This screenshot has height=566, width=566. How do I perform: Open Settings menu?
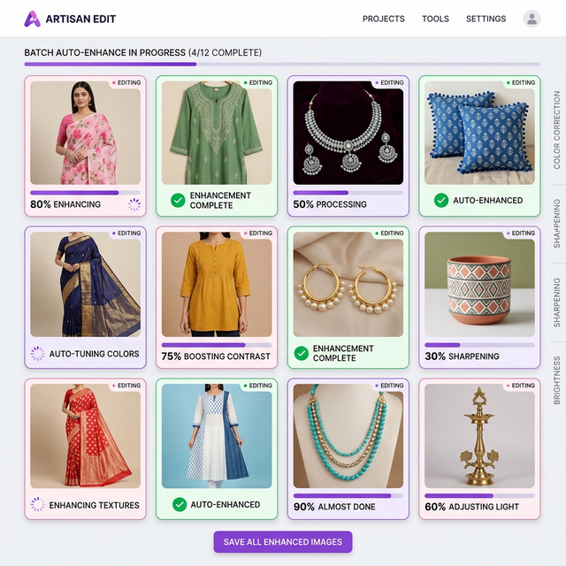tap(486, 19)
